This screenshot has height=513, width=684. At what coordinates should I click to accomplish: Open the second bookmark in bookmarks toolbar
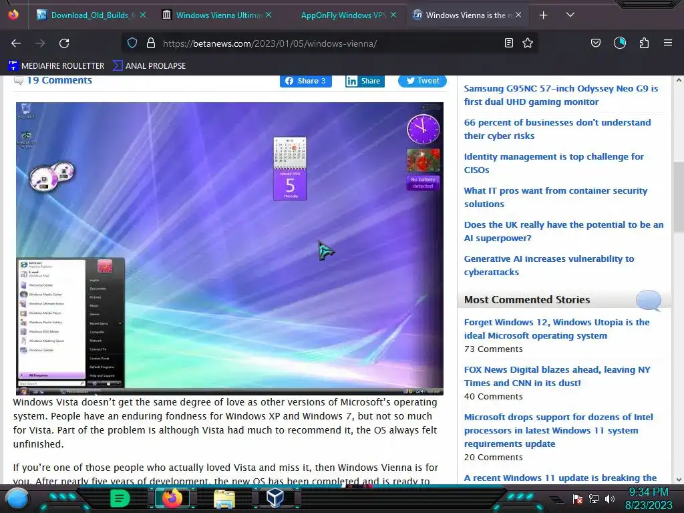pos(149,66)
